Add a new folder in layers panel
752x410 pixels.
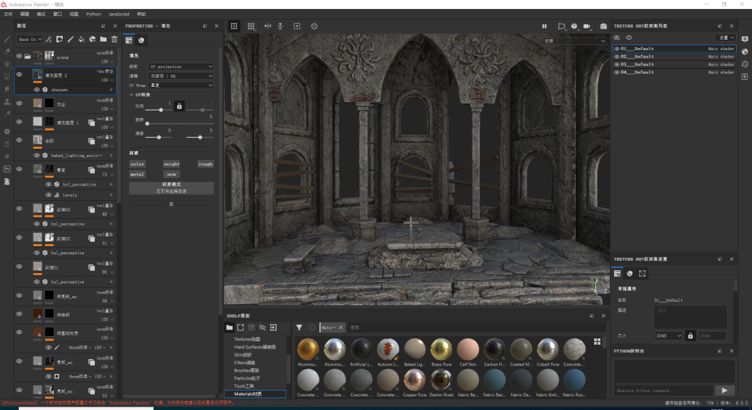point(104,40)
